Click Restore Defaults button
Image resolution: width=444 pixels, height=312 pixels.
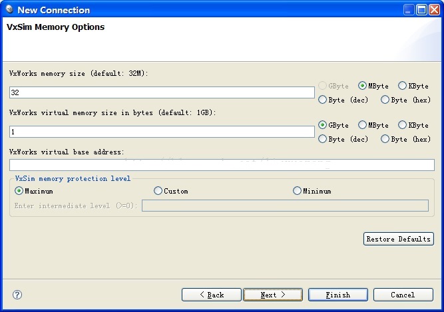[x=399, y=239]
